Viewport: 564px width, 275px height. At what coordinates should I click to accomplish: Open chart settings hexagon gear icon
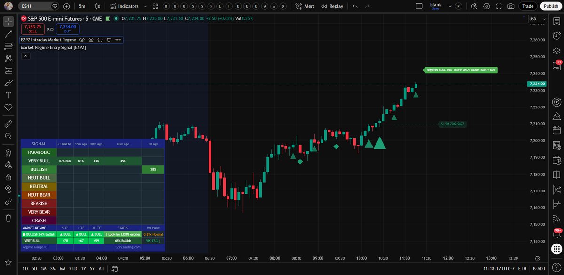(486, 6)
